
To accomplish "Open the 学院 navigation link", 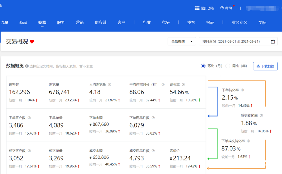I will click(x=262, y=22).
